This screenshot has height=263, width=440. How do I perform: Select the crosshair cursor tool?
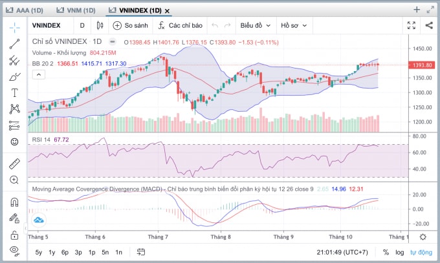(15, 27)
